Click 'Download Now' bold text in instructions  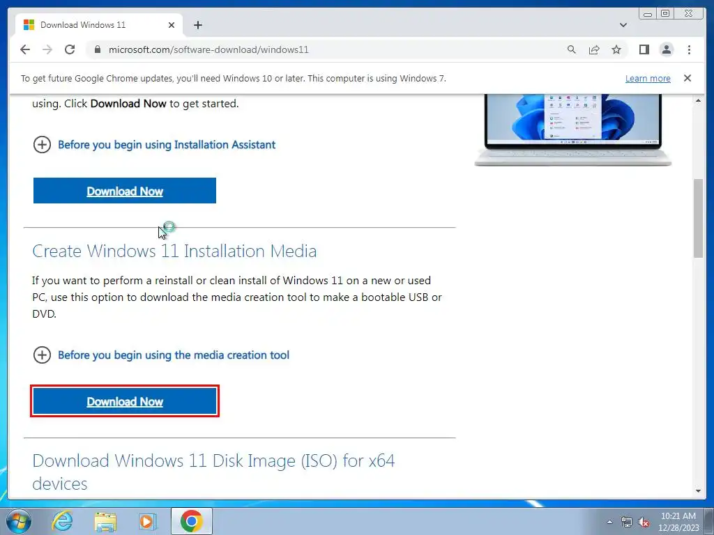128,104
